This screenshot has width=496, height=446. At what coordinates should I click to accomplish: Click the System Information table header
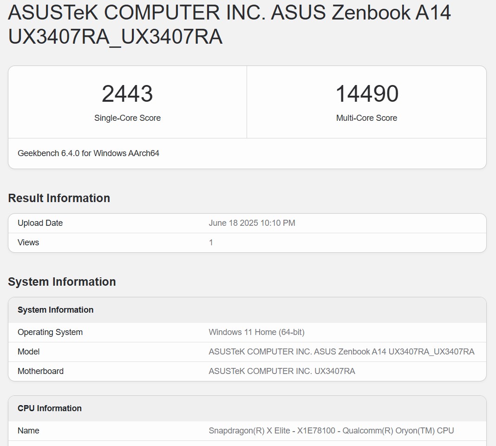pos(55,310)
